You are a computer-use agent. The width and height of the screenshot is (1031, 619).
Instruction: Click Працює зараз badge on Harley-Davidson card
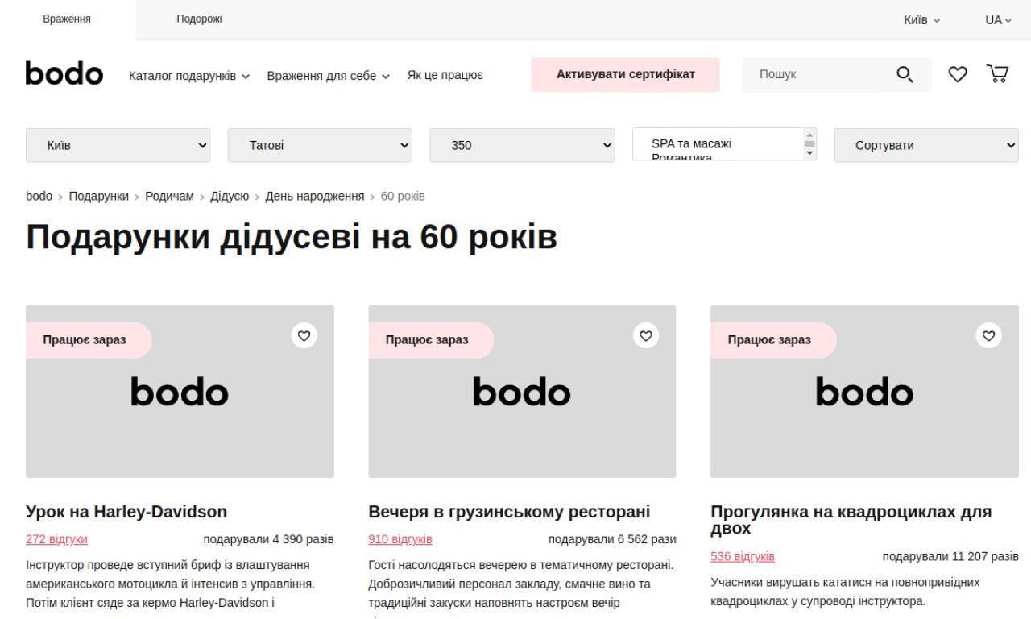[x=89, y=340]
